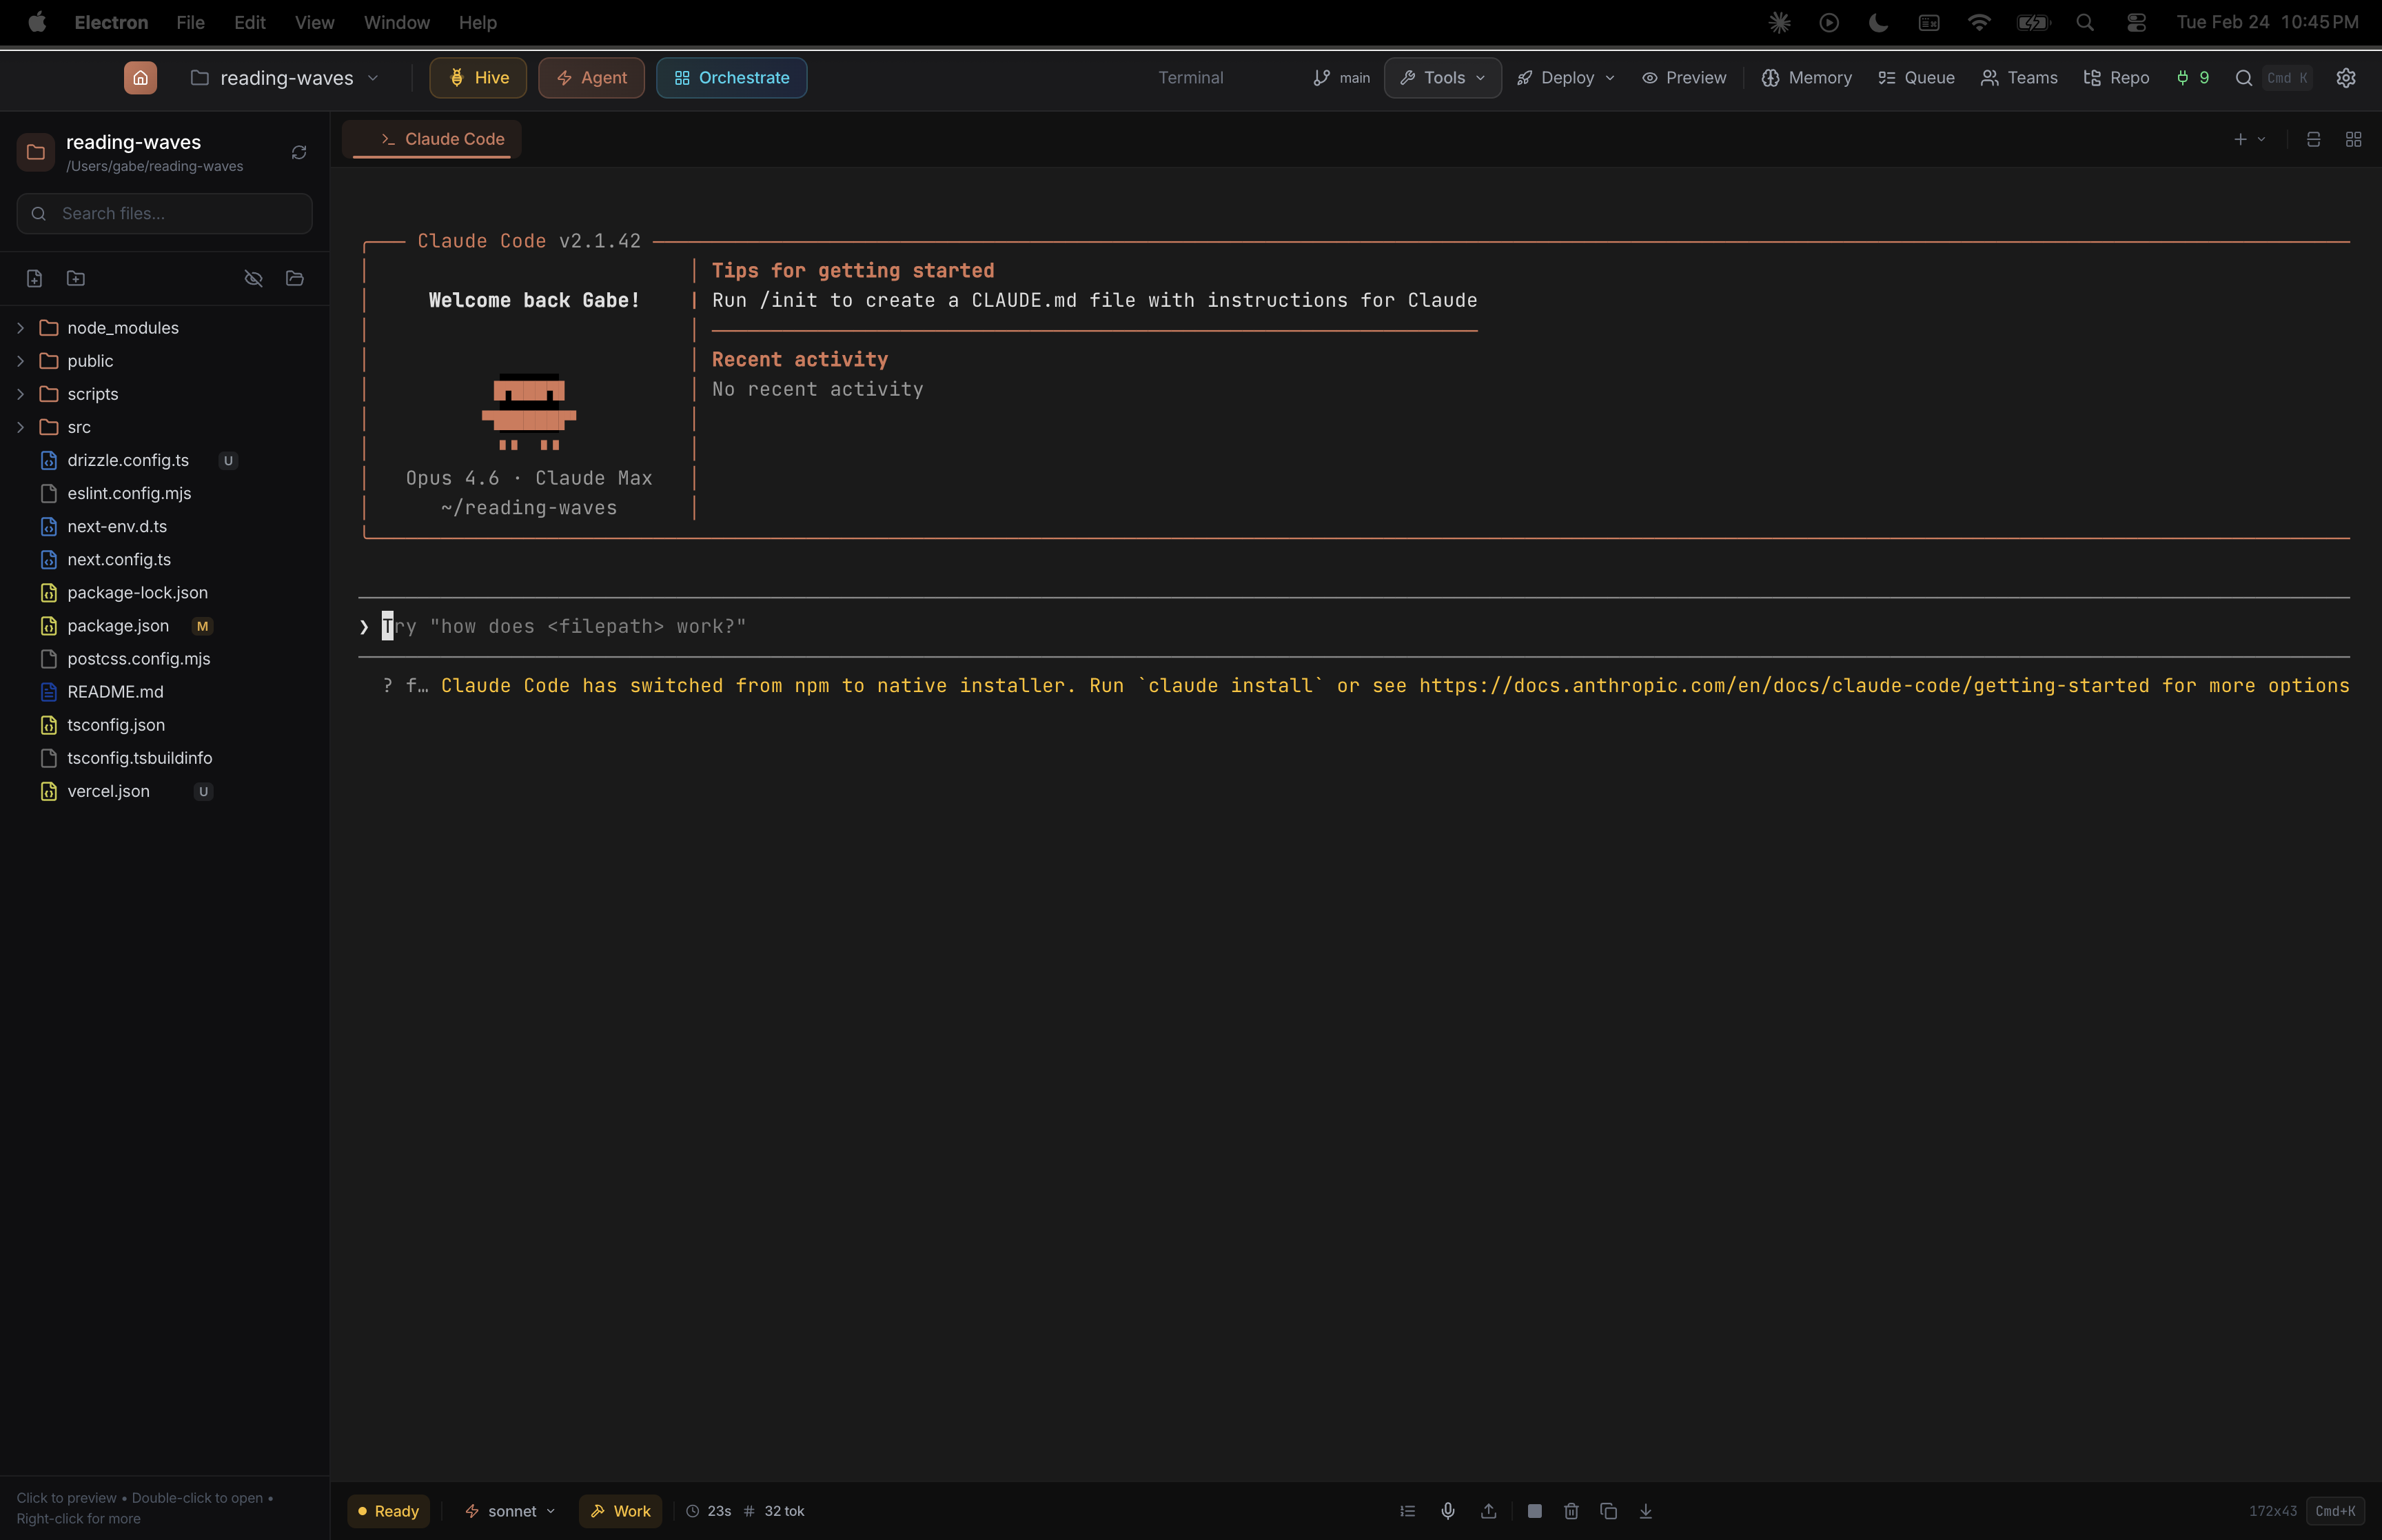Open the Window menu
Screen dimensions: 2382x1540
tap(395, 22)
